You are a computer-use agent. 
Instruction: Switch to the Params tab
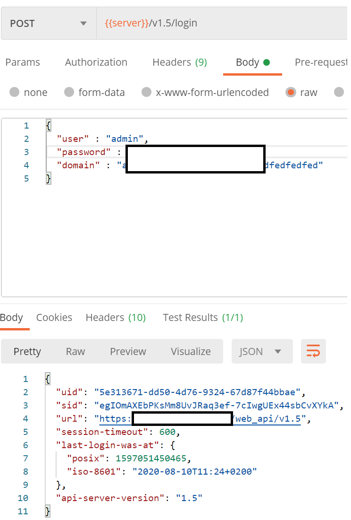[23, 62]
